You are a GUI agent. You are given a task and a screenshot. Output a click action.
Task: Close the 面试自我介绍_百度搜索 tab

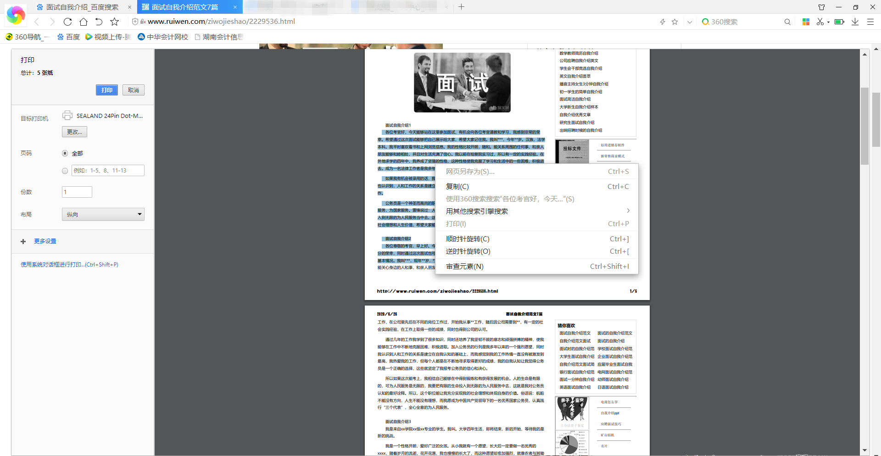click(129, 7)
